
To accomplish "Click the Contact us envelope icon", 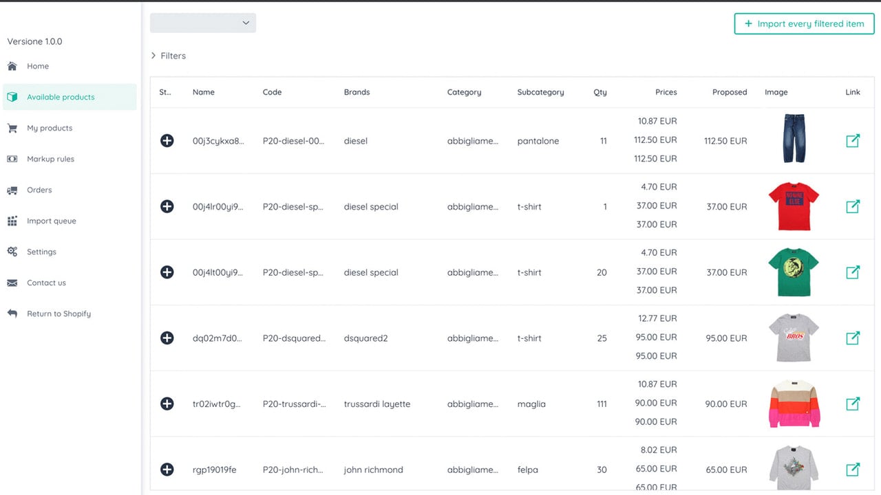I will pyautogui.click(x=12, y=283).
